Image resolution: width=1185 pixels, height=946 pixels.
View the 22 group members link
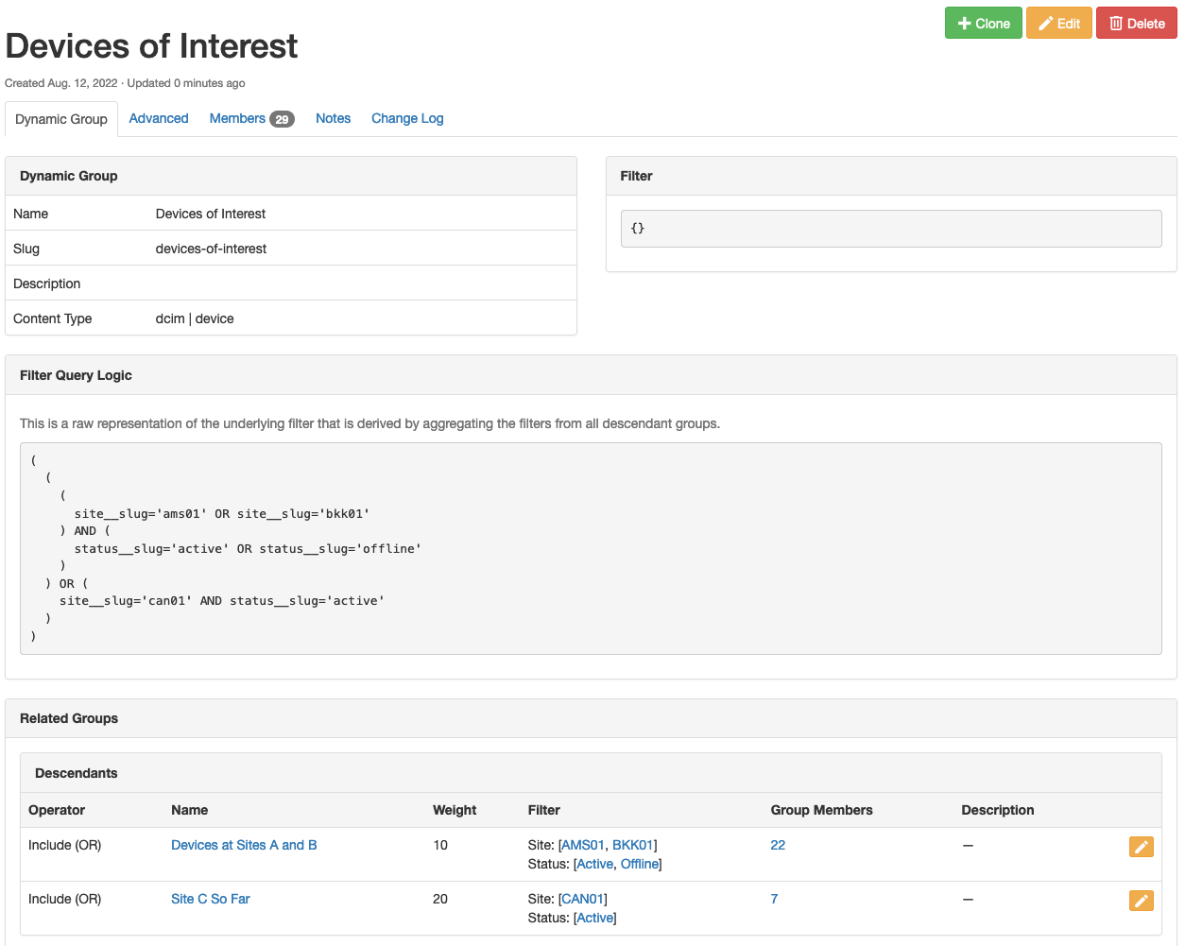[x=778, y=845]
